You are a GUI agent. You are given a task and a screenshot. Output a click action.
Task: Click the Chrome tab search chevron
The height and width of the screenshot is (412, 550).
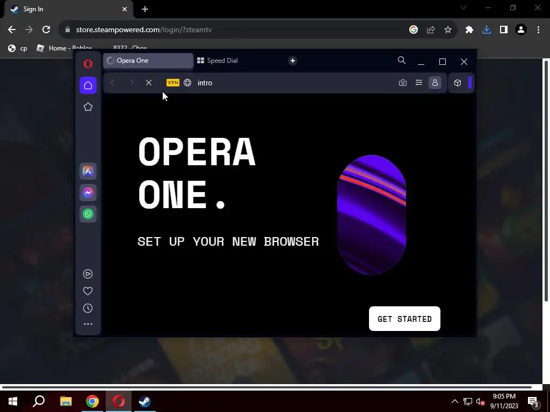click(x=464, y=8)
